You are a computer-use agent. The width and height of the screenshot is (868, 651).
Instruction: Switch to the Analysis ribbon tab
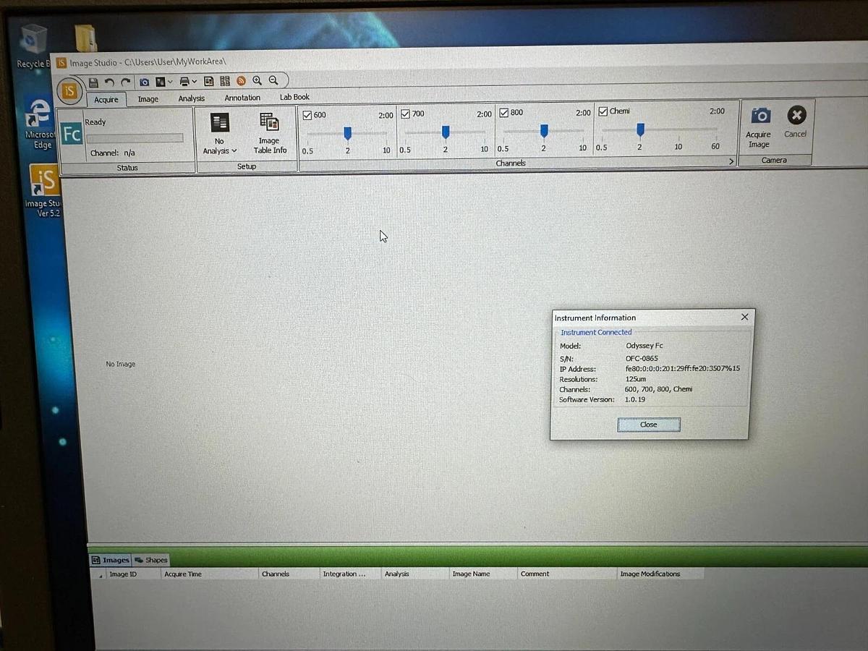pos(192,98)
